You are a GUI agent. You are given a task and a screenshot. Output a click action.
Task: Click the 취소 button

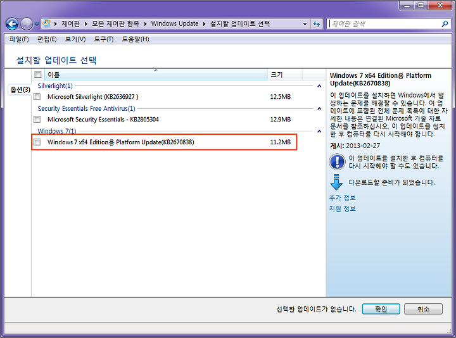click(424, 309)
